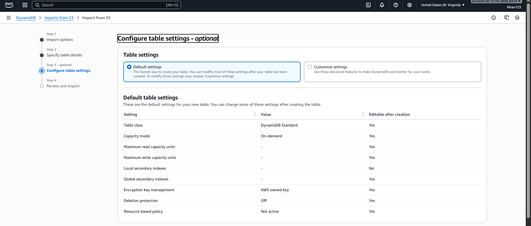This screenshot has width=531, height=226.
Task: Click the Nhan123 account name
Action: (514, 7)
